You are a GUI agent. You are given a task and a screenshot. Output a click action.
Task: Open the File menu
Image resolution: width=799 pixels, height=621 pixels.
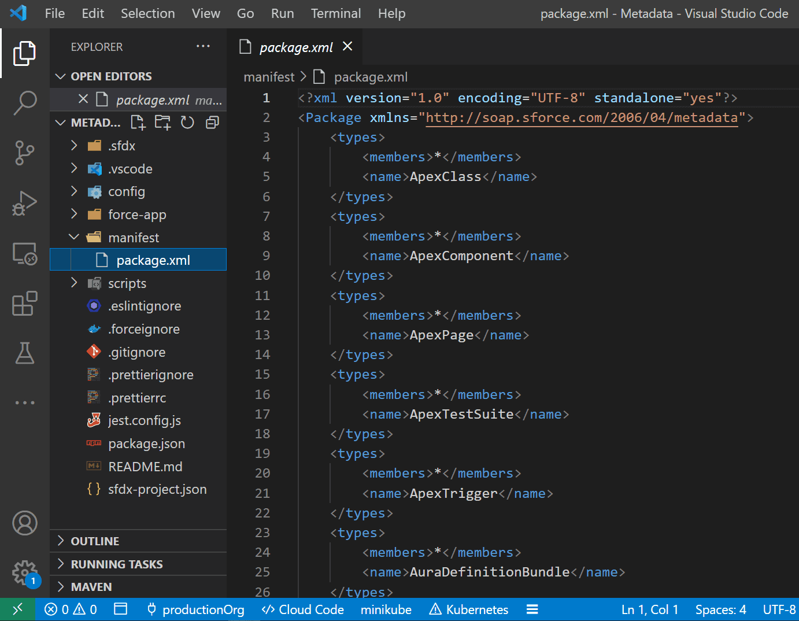click(x=55, y=13)
